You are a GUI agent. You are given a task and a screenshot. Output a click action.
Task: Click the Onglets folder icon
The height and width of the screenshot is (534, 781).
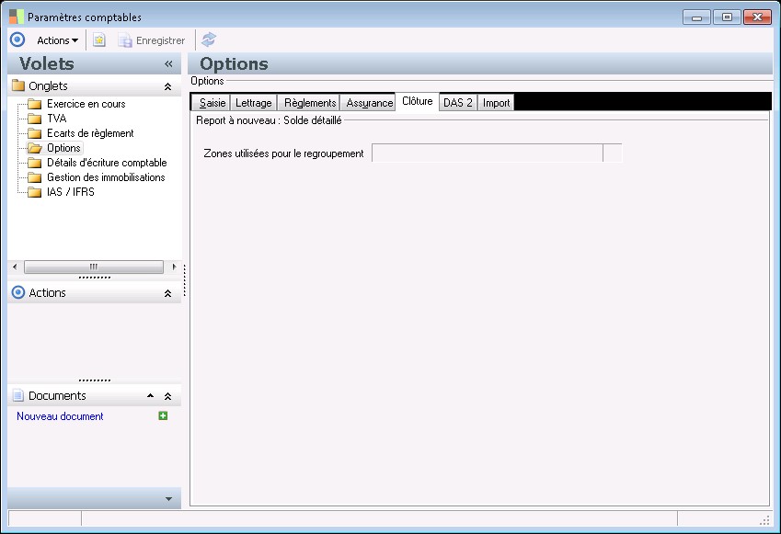click(18, 85)
